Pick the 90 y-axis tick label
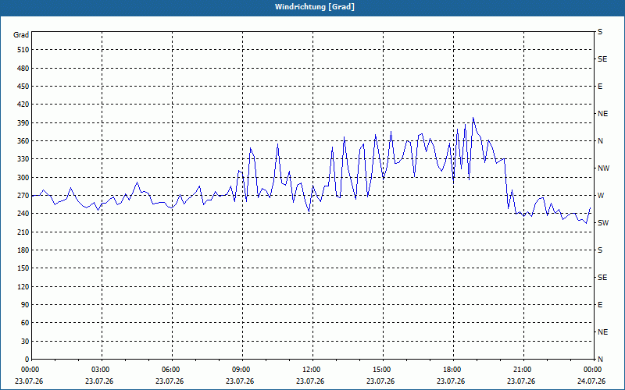Viewport: 625px width, 390px height. pos(25,305)
